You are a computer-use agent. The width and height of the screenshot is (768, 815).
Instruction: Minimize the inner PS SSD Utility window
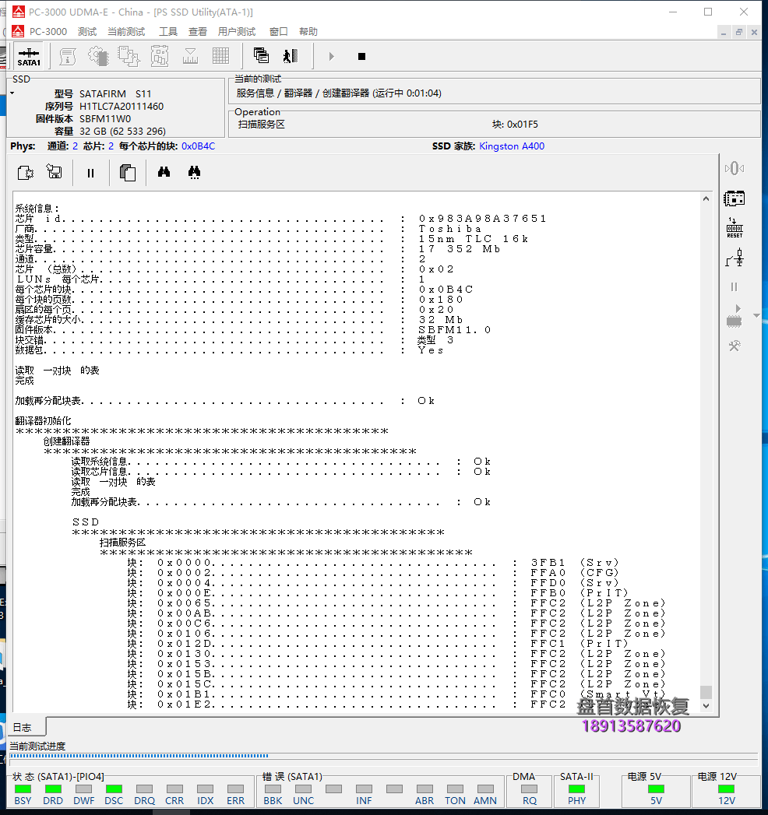click(724, 32)
